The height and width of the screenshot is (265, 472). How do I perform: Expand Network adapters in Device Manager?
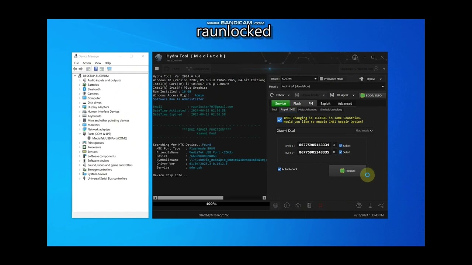[80, 130]
